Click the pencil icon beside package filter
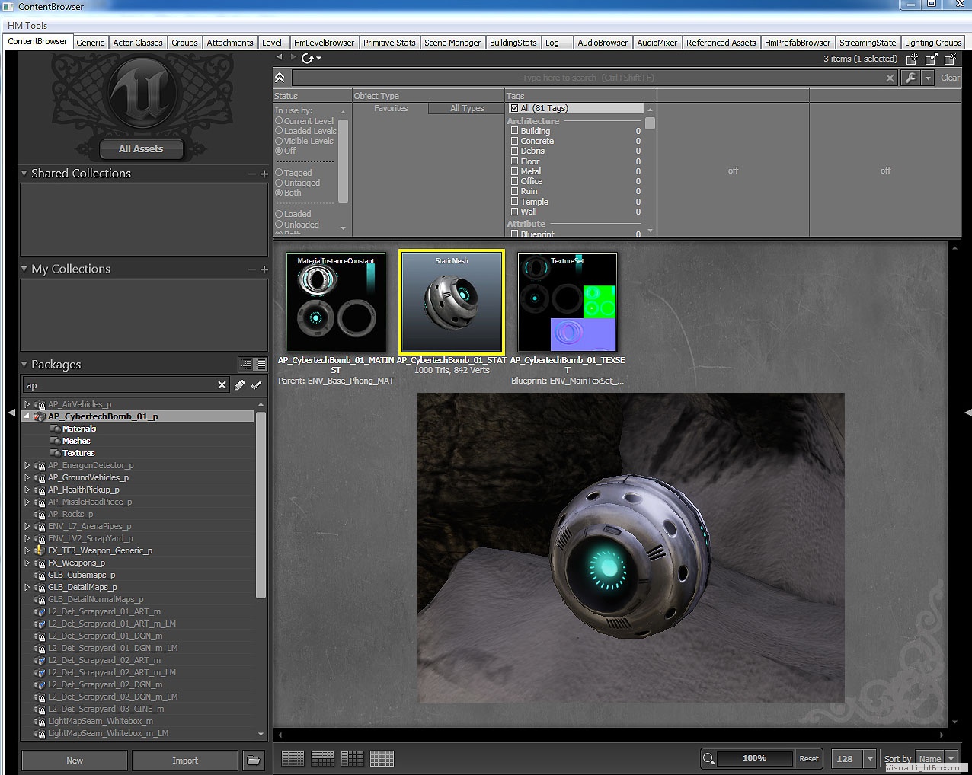Screen dimensions: 972x775 tap(239, 385)
